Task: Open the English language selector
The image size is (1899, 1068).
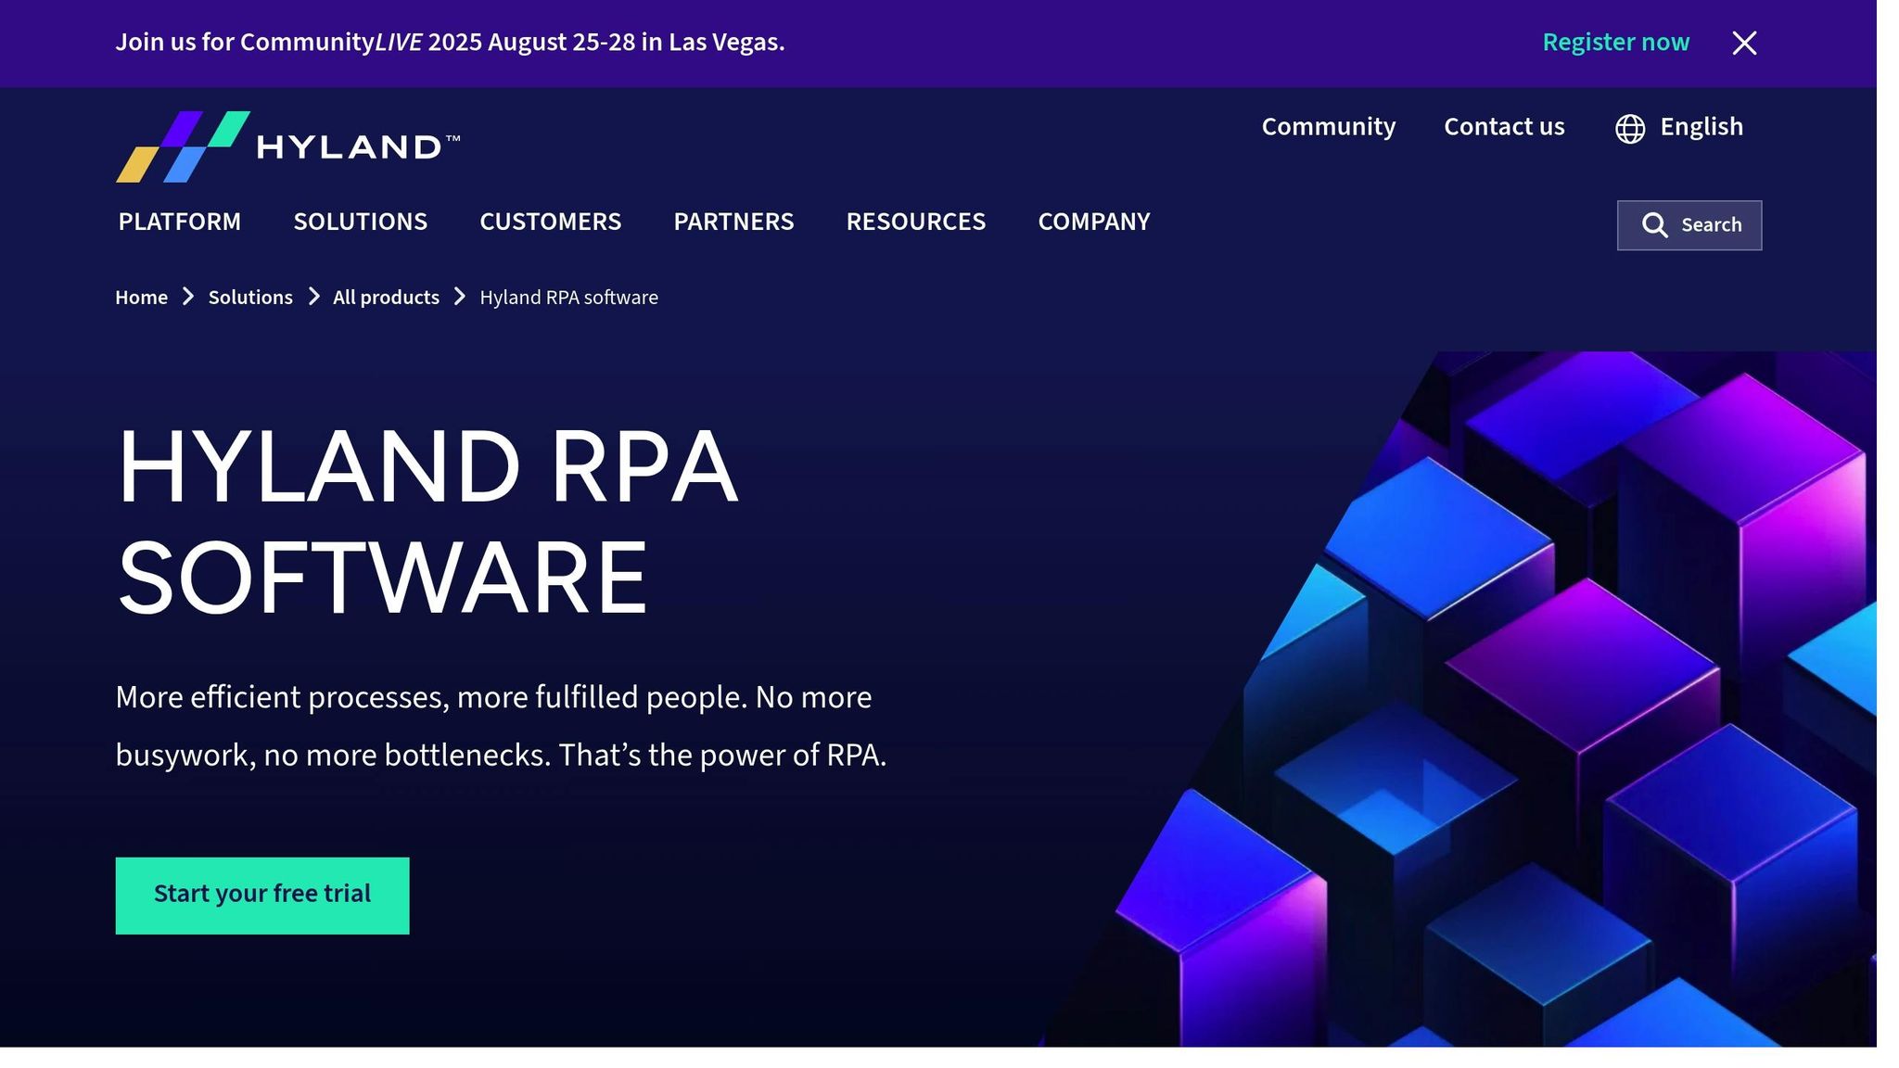Action: click(x=1701, y=127)
